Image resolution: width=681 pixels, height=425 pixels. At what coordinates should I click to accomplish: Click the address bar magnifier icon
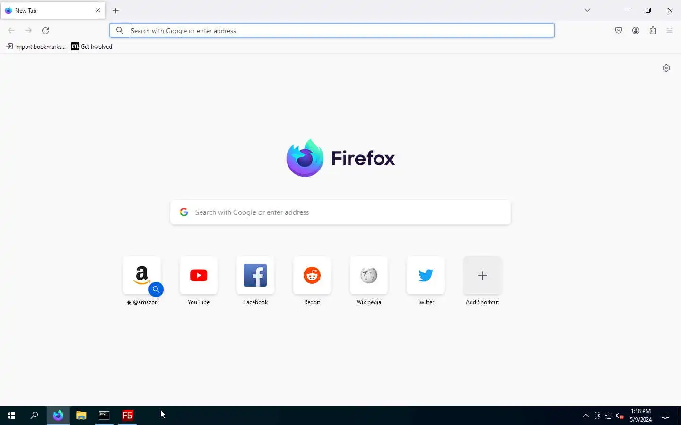(120, 31)
